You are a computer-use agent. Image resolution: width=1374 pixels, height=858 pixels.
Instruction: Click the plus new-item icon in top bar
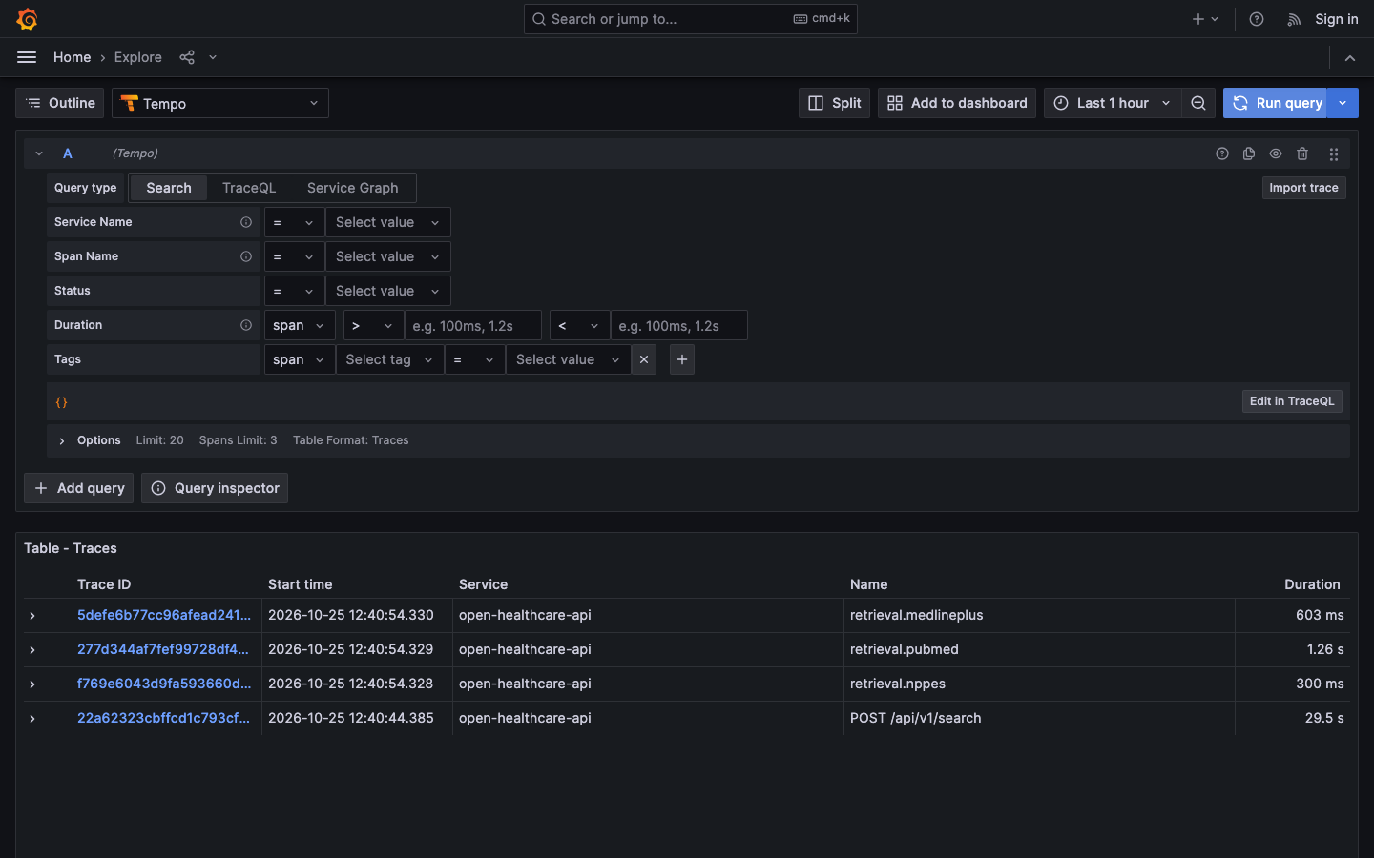pos(1205,19)
